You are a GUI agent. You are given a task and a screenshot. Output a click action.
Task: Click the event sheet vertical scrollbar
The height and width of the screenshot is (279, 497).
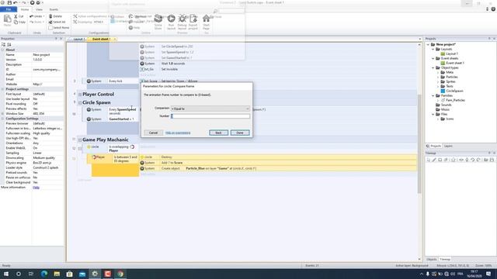click(419, 144)
